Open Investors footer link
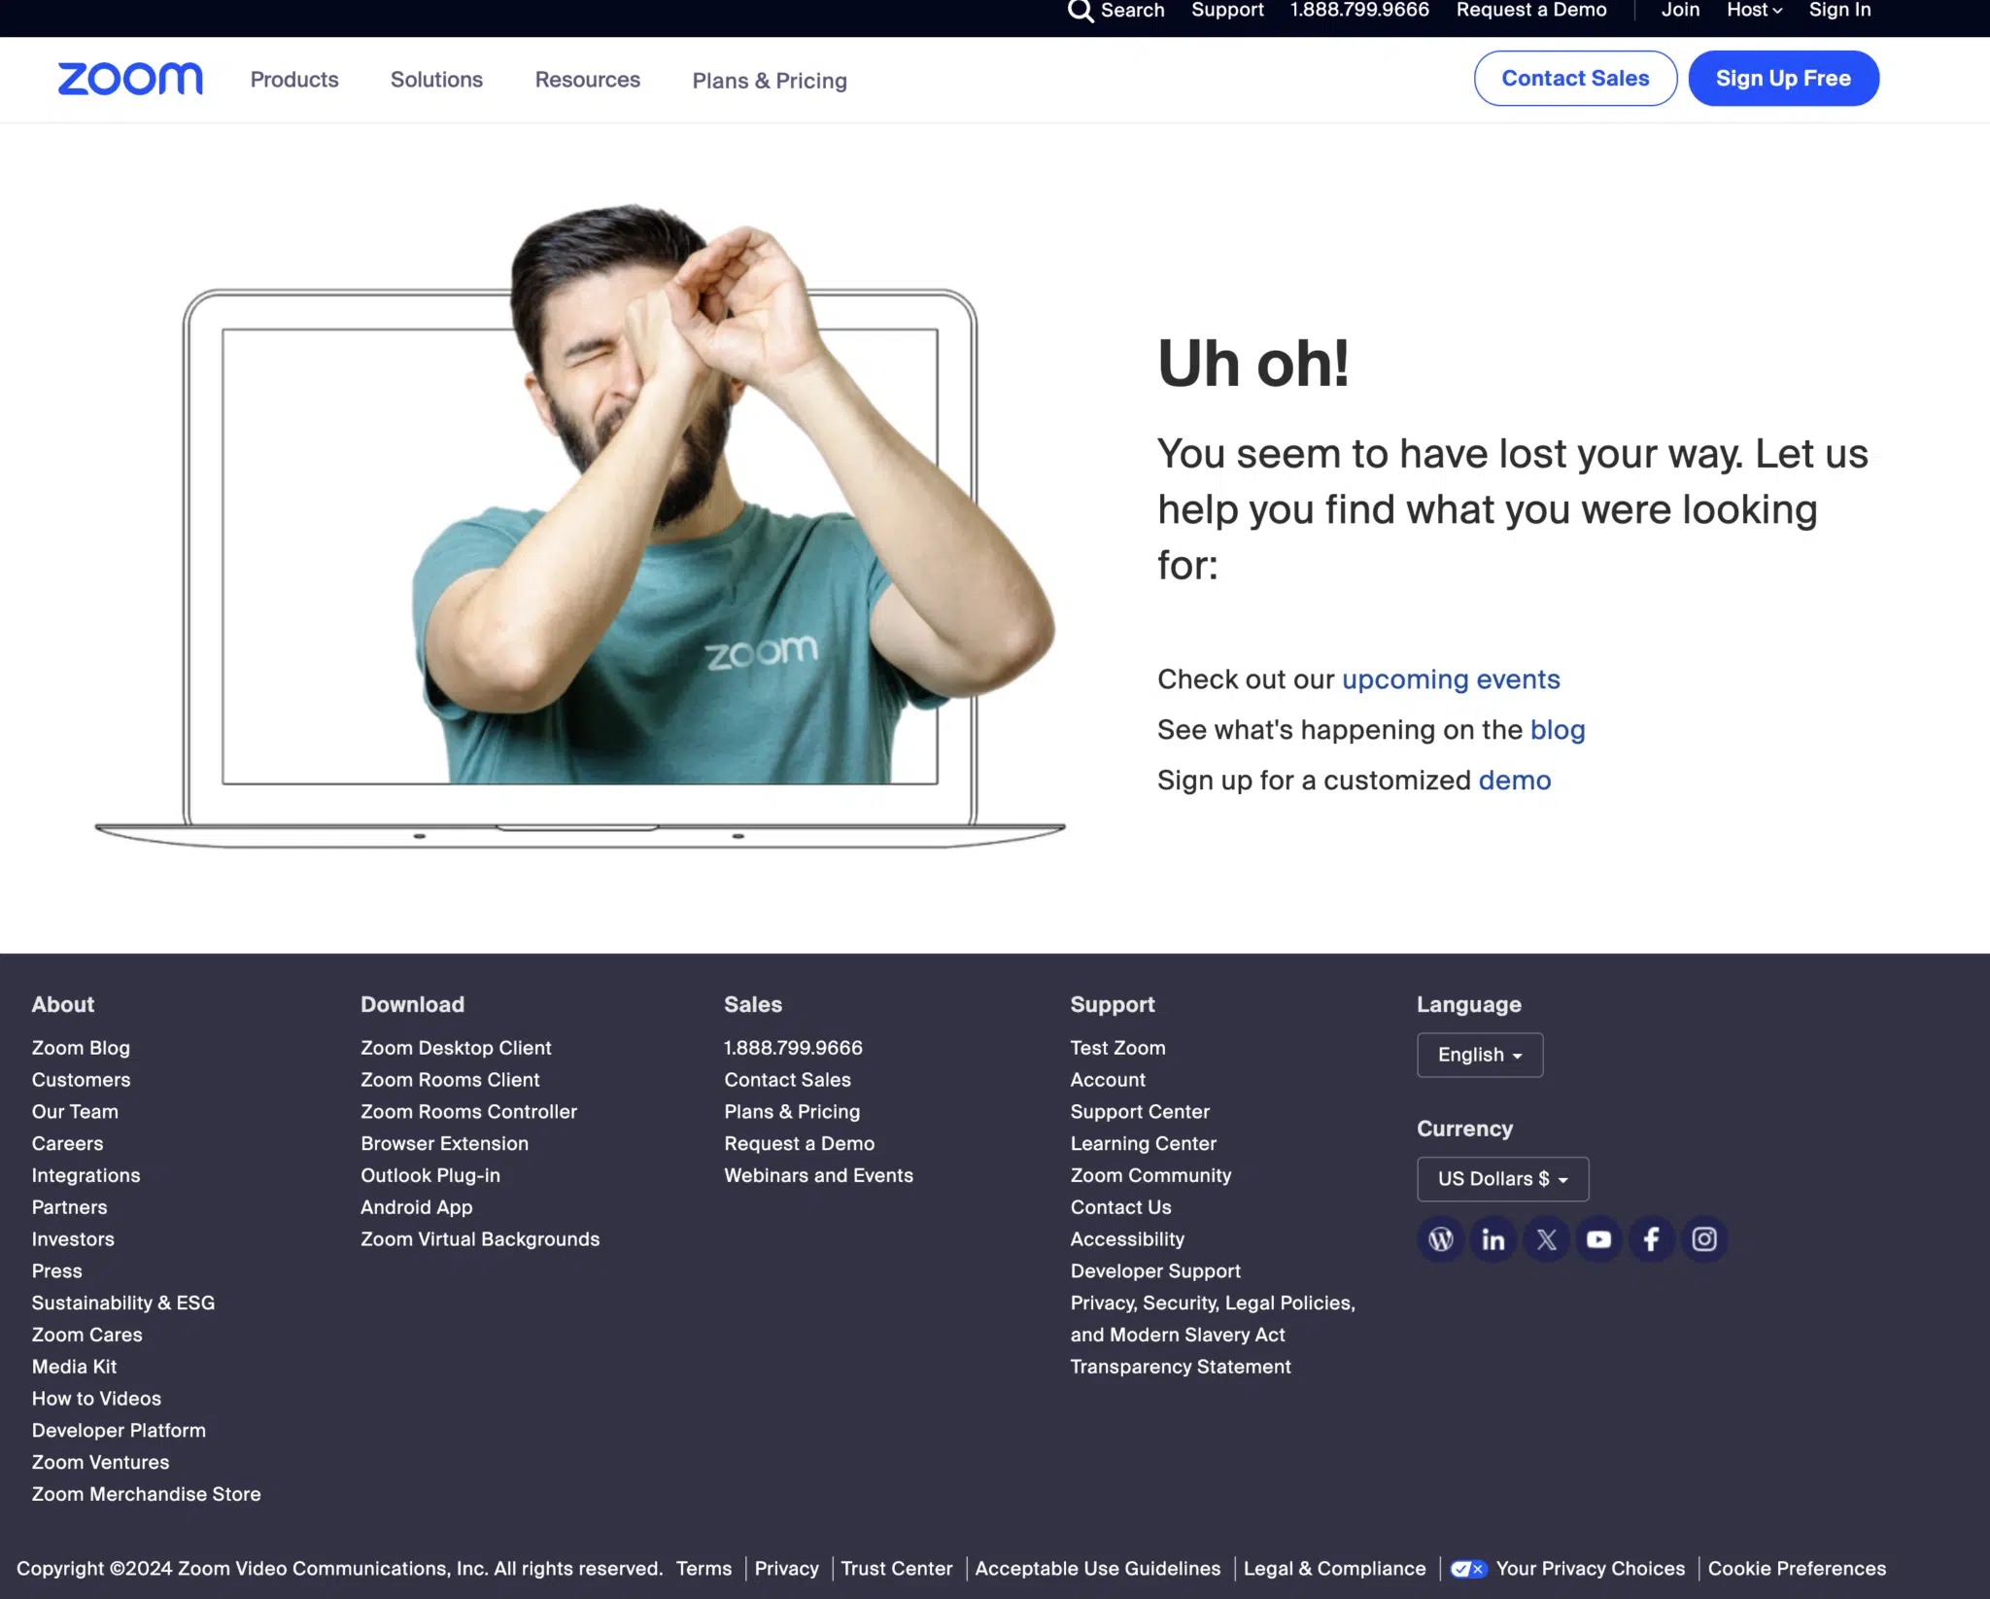Screen dimensions: 1990x1599 (x=73, y=1239)
